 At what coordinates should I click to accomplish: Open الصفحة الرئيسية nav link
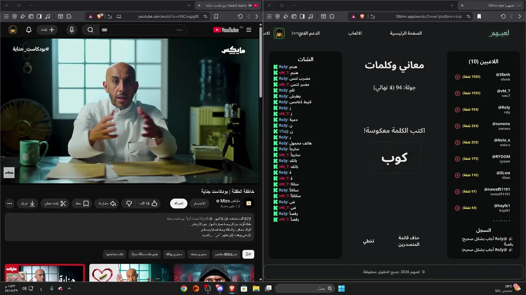click(x=406, y=33)
